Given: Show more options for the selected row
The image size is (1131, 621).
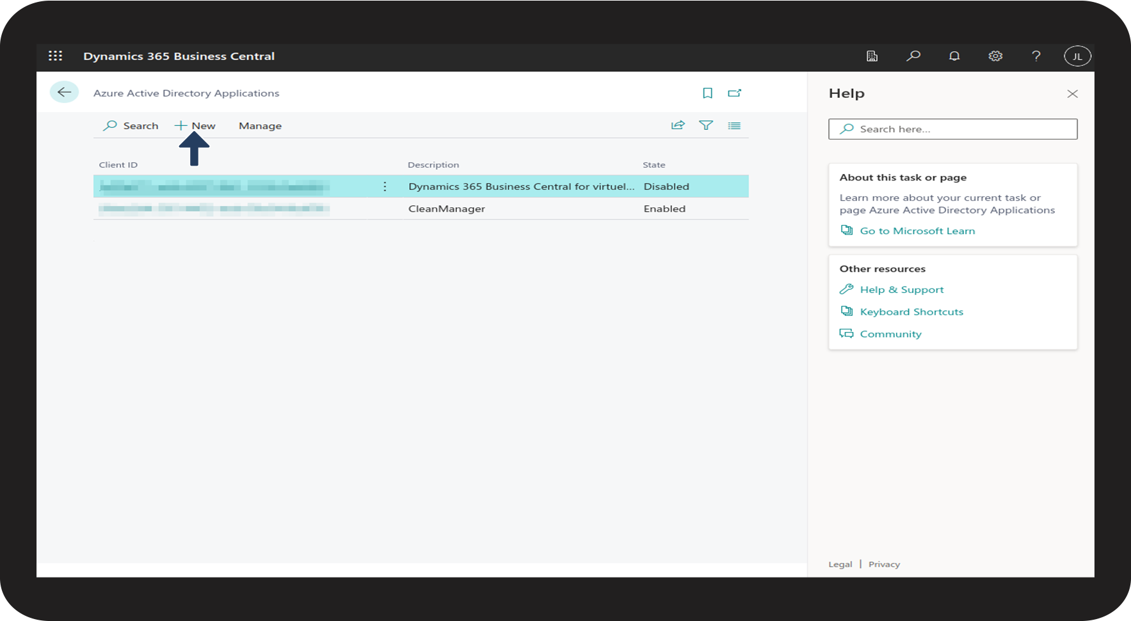Looking at the screenshot, I should point(385,186).
